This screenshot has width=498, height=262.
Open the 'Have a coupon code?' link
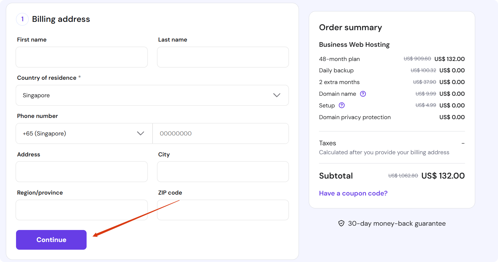(353, 193)
